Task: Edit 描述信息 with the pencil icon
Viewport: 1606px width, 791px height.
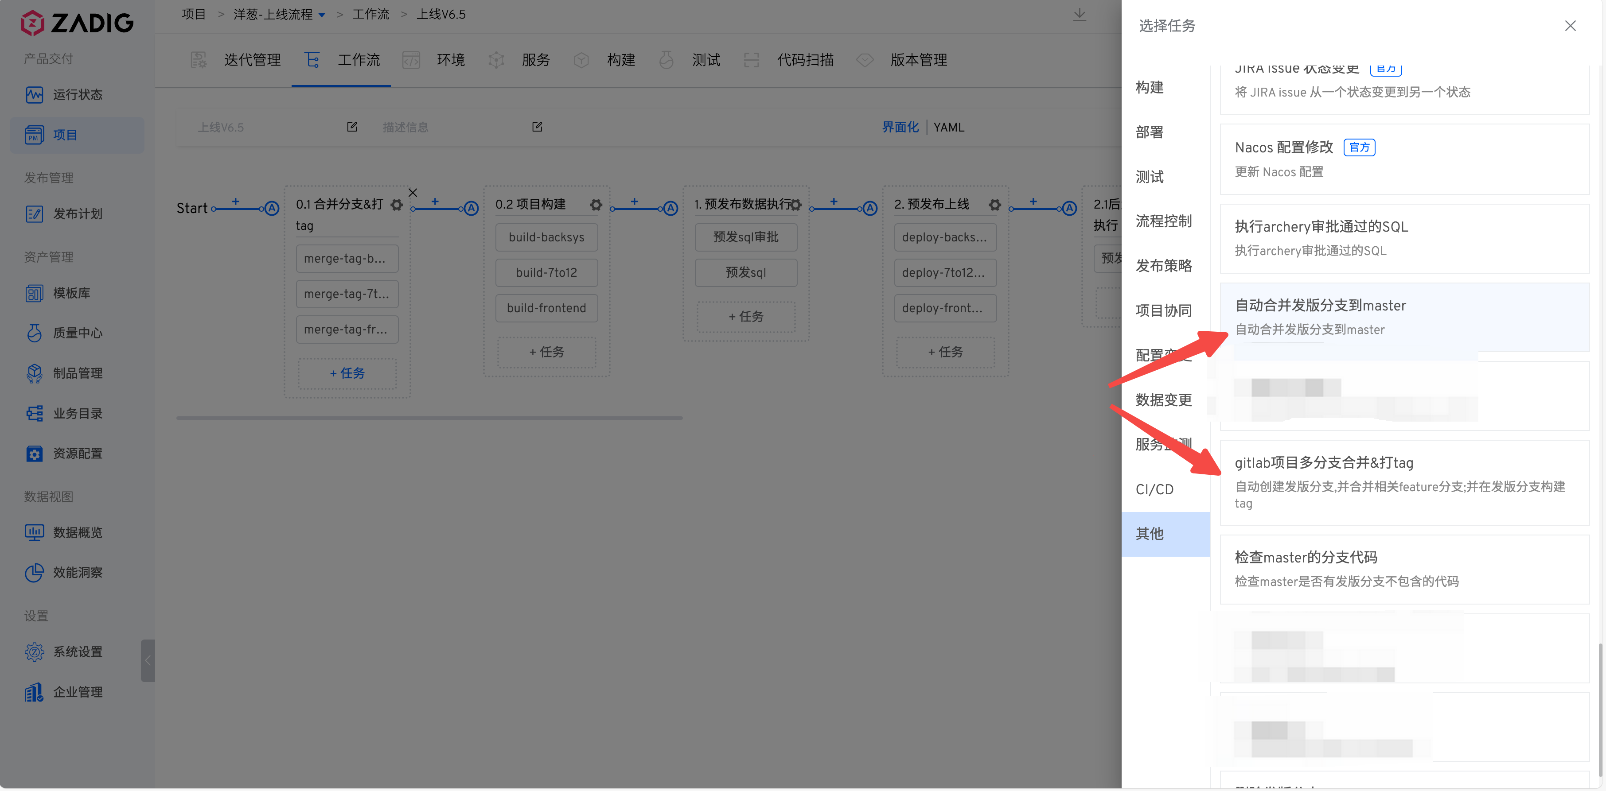Action: (538, 127)
